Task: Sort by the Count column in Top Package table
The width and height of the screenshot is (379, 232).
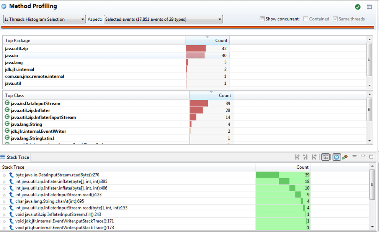Action: point(222,40)
